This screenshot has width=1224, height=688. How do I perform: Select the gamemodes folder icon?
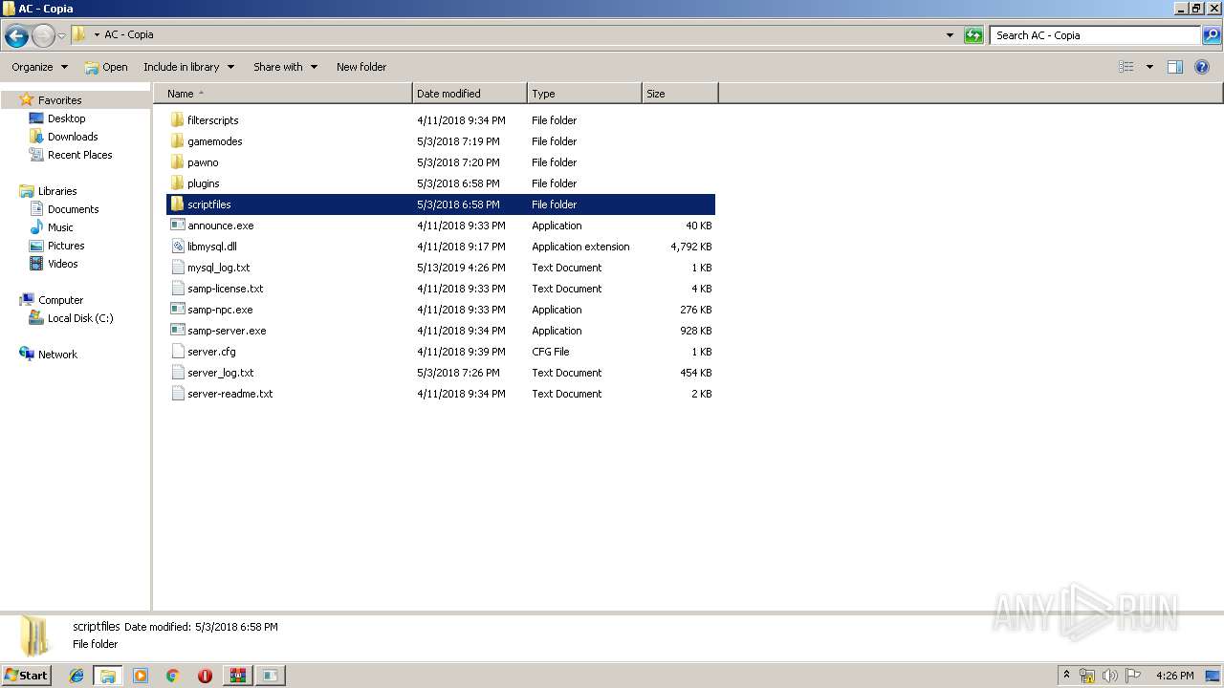177,141
